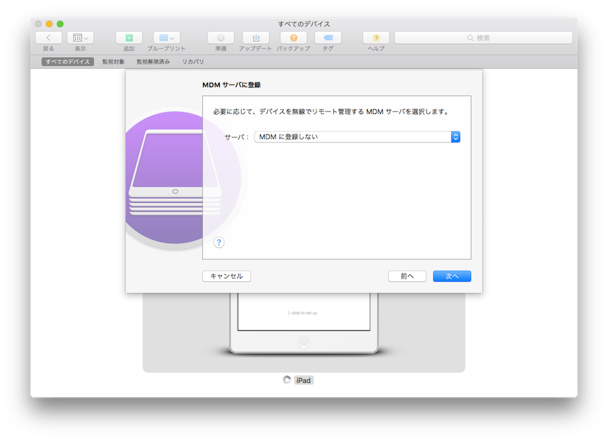The width and height of the screenshot is (608, 441).
Task: Select the 監視対象 filter tab
Action: point(113,62)
